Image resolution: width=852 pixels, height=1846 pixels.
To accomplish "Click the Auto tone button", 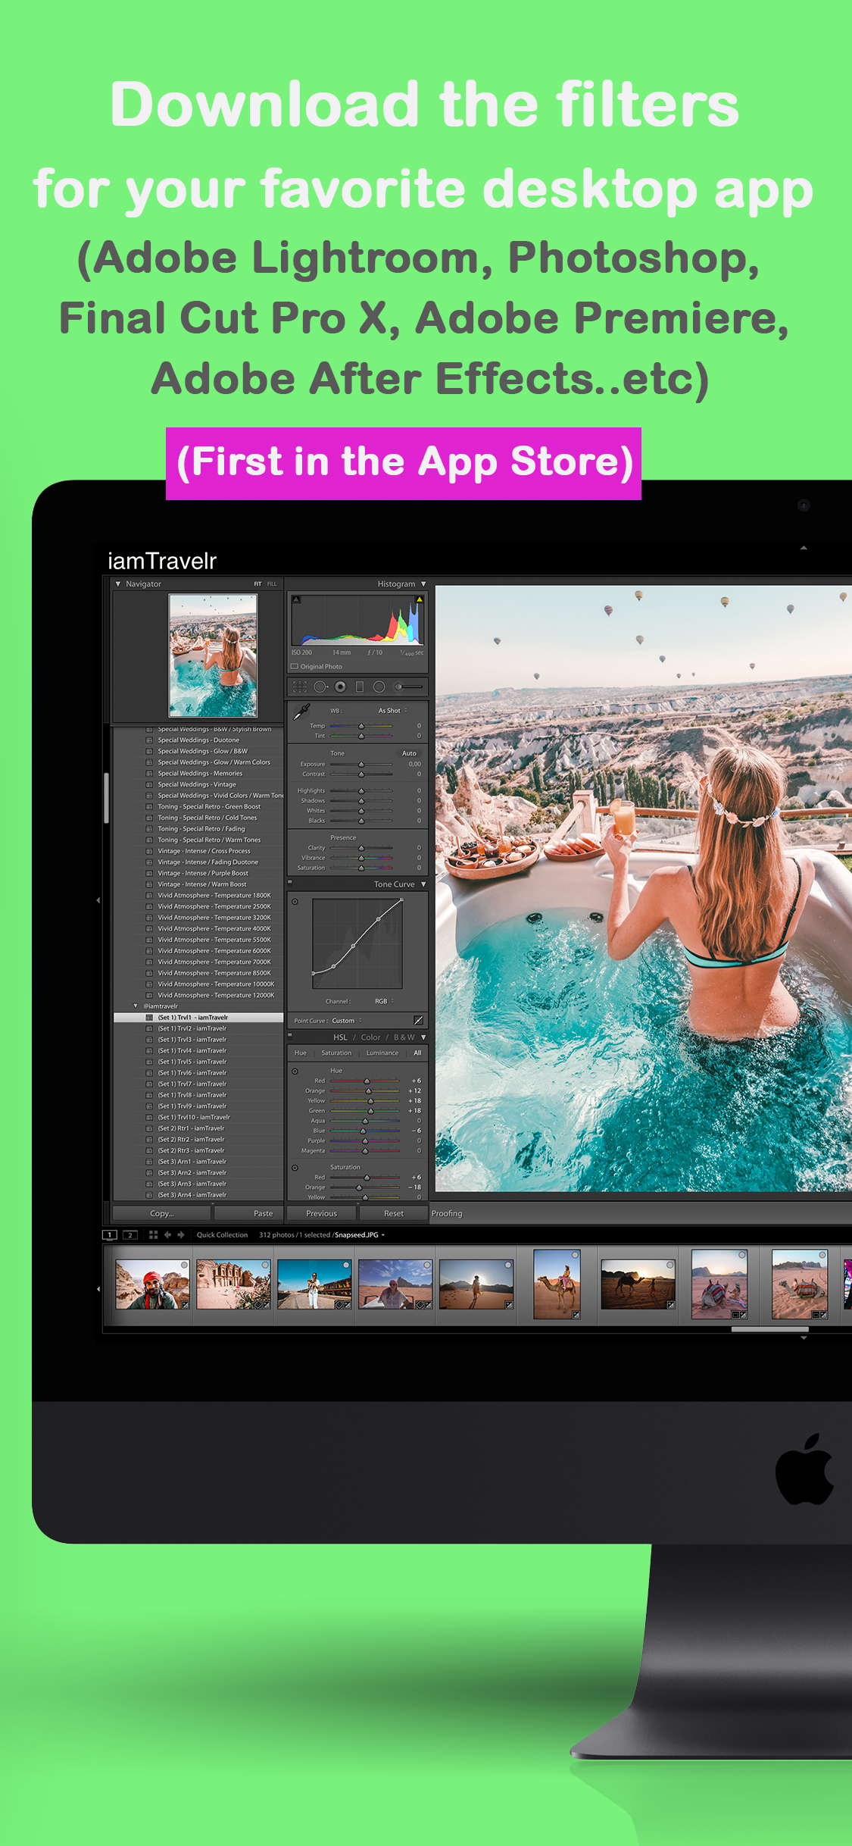I will tap(409, 753).
